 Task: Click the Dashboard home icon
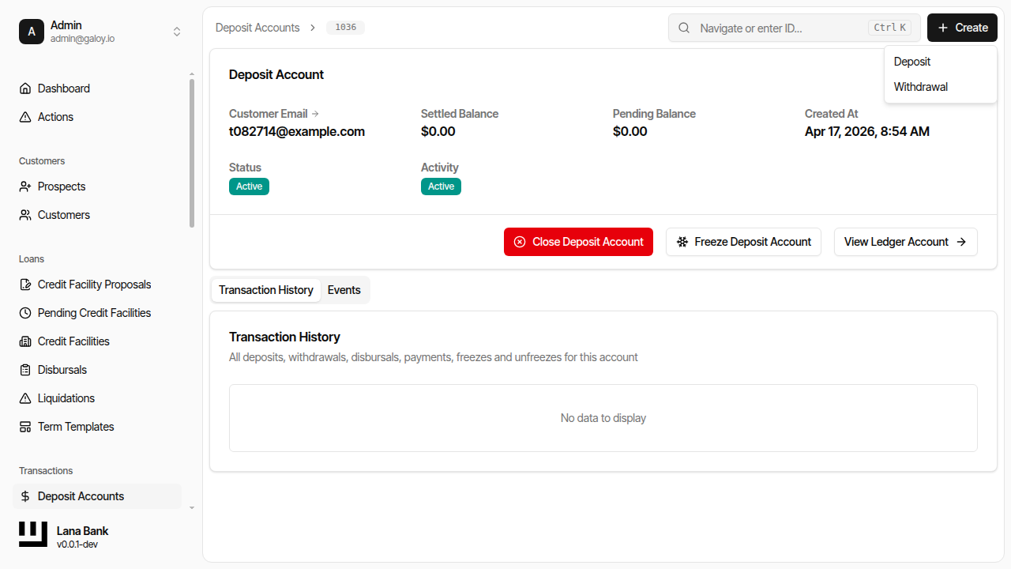[25, 89]
